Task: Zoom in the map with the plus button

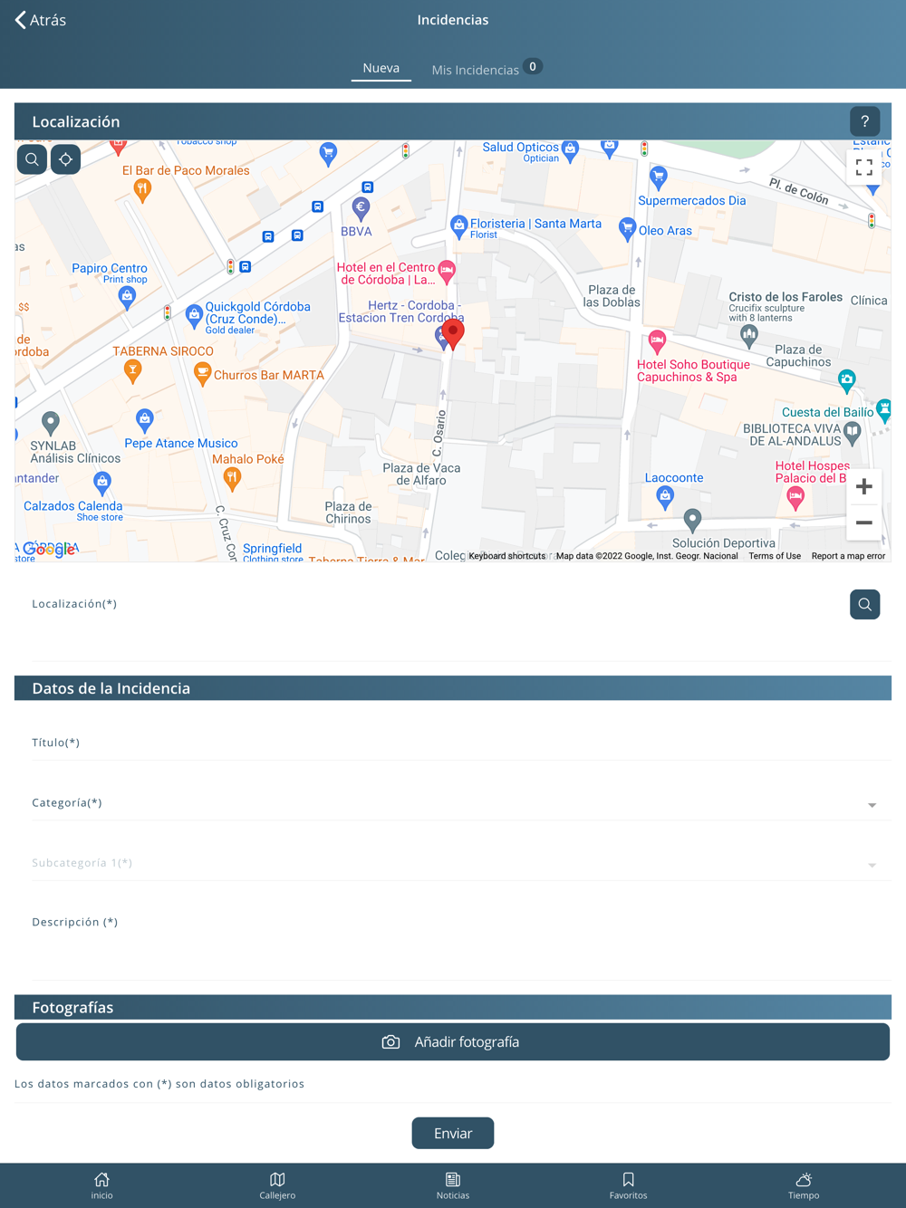Action: click(864, 487)
